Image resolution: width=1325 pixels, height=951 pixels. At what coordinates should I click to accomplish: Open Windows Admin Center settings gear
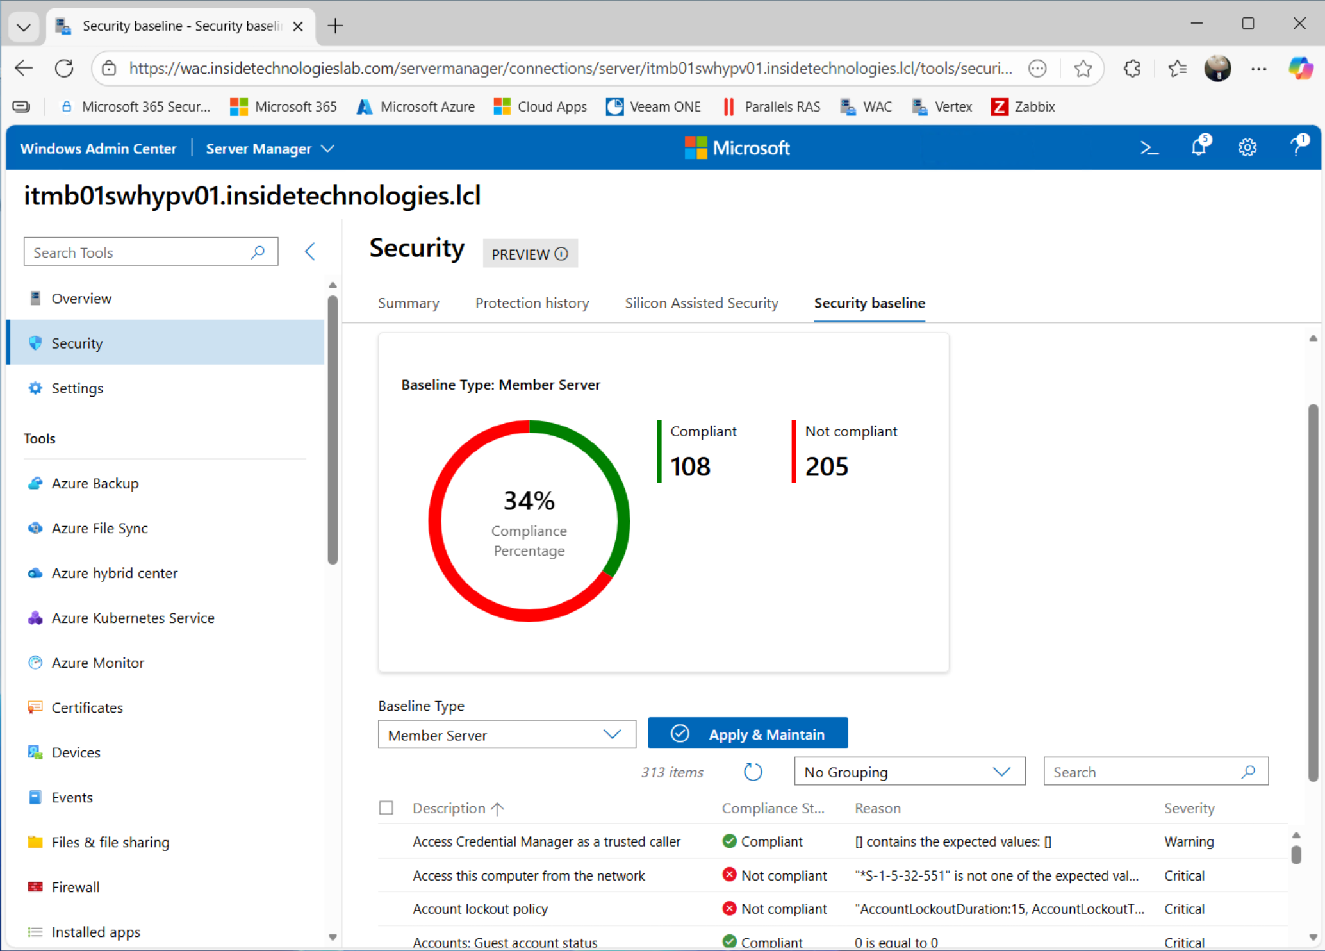(1247, 149)
